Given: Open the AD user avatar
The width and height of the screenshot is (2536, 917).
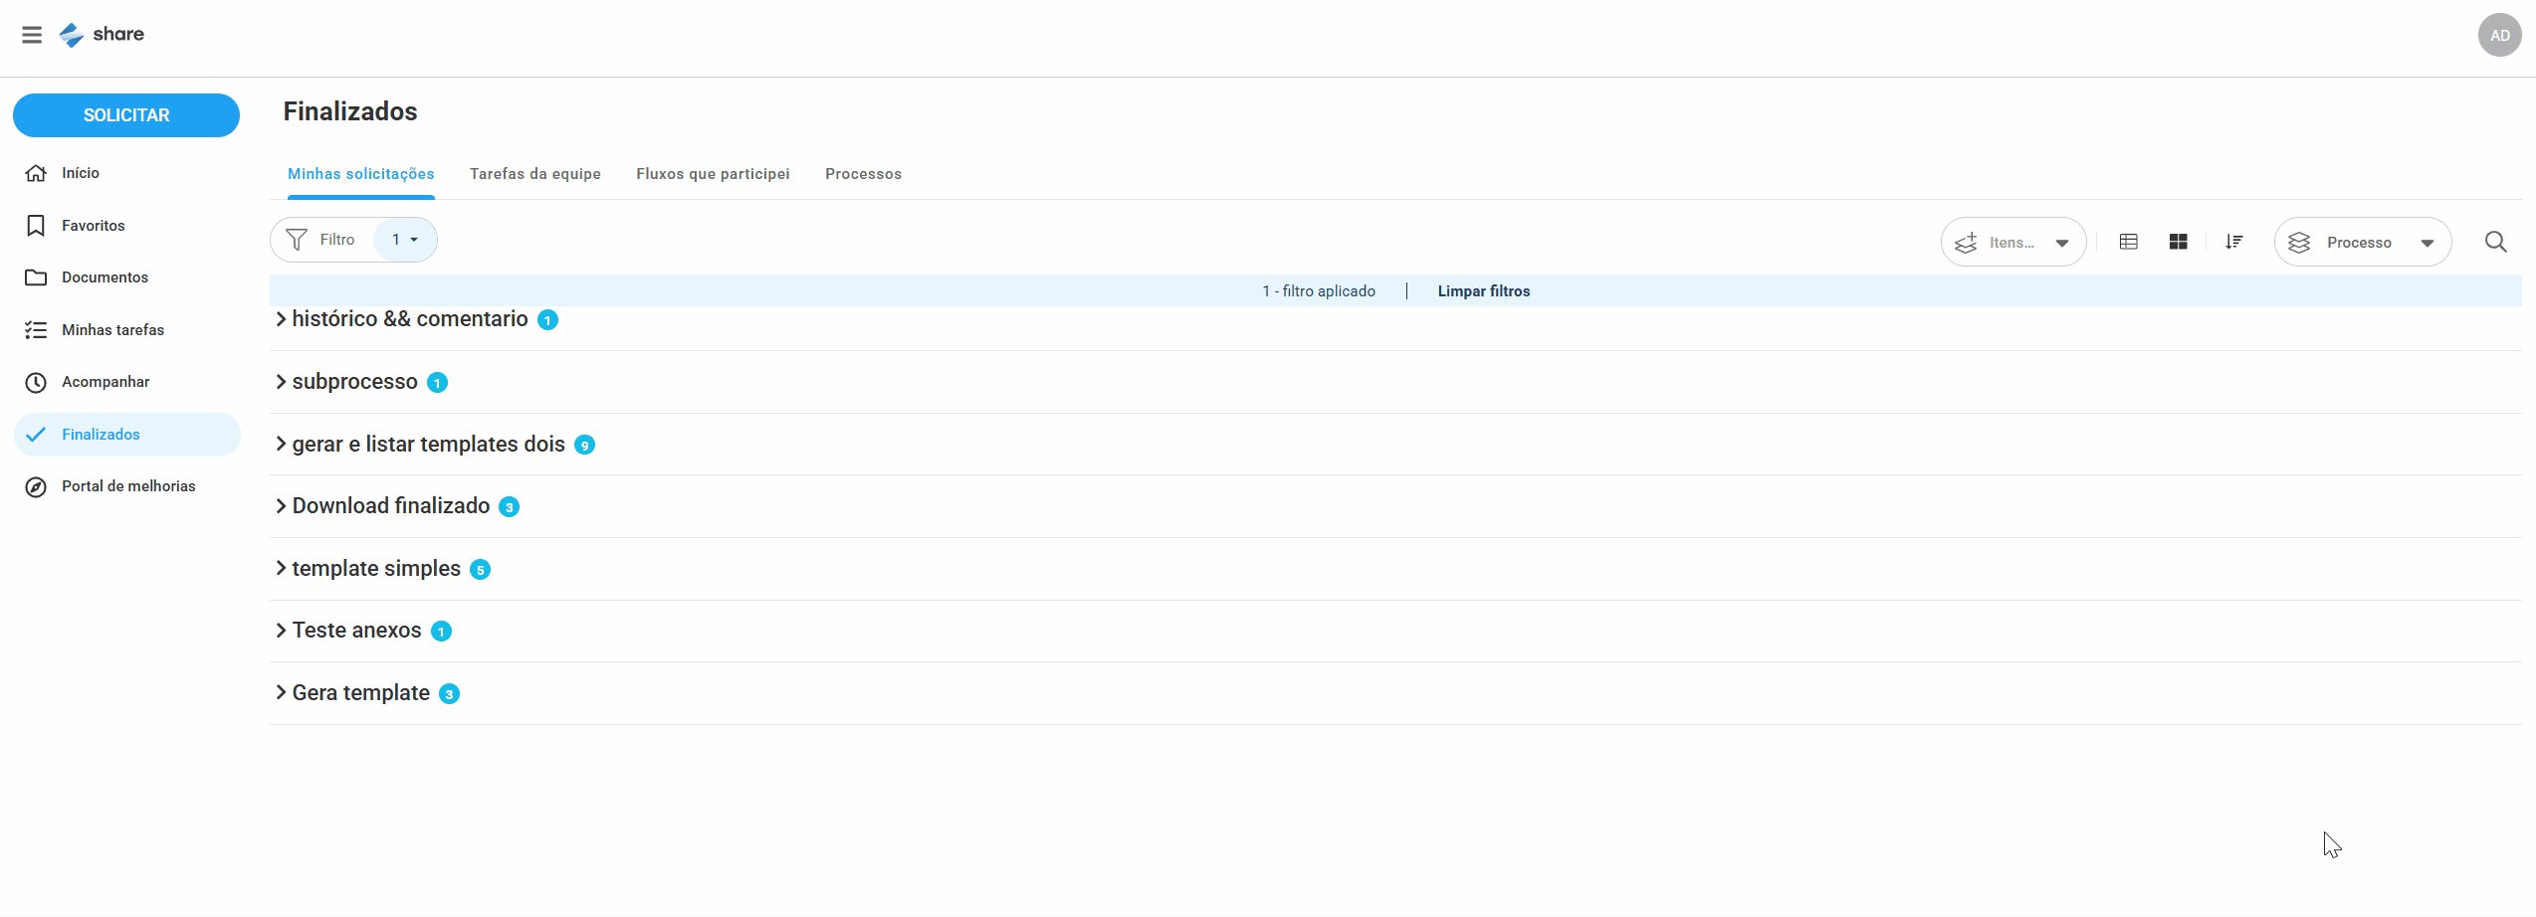Looking at the screenshot, I should (x=2499, y=35).
